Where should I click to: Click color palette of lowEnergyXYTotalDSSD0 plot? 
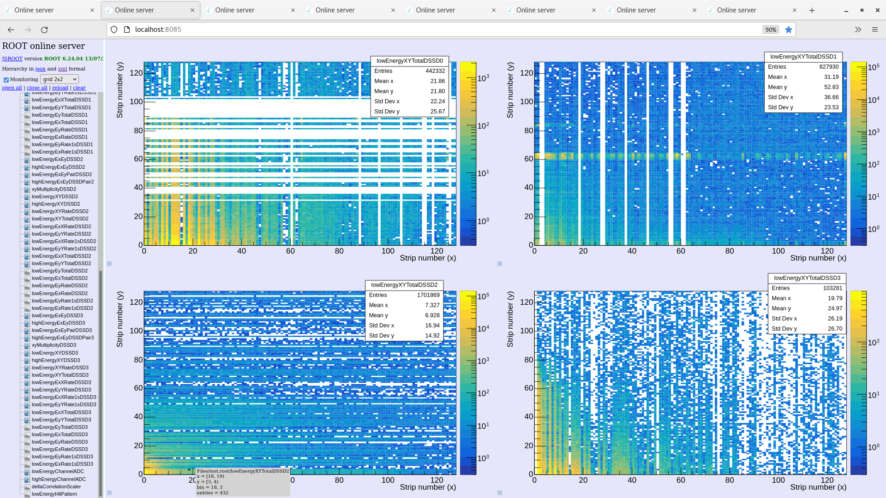[467, 154]
